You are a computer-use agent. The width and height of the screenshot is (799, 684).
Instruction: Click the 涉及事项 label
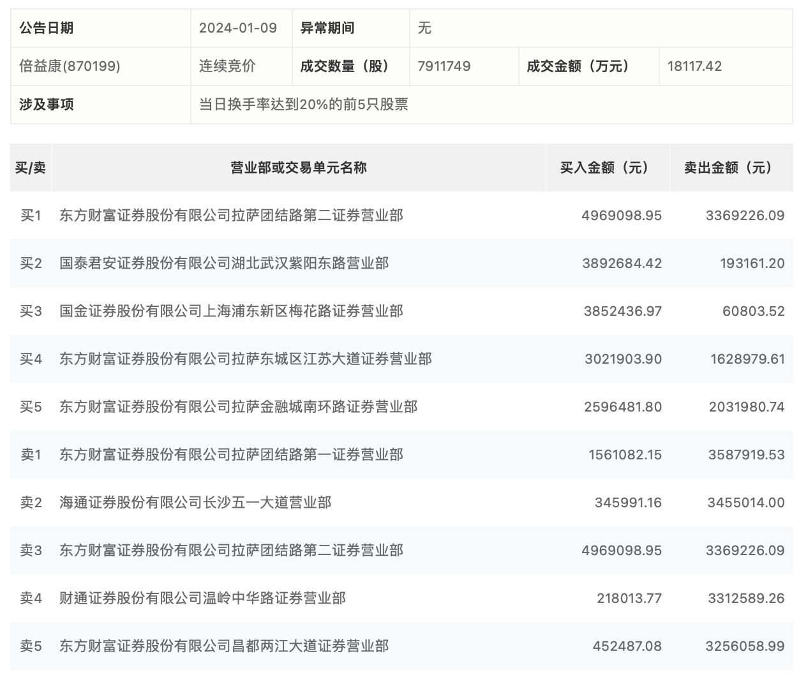click(x=47, y=105)
